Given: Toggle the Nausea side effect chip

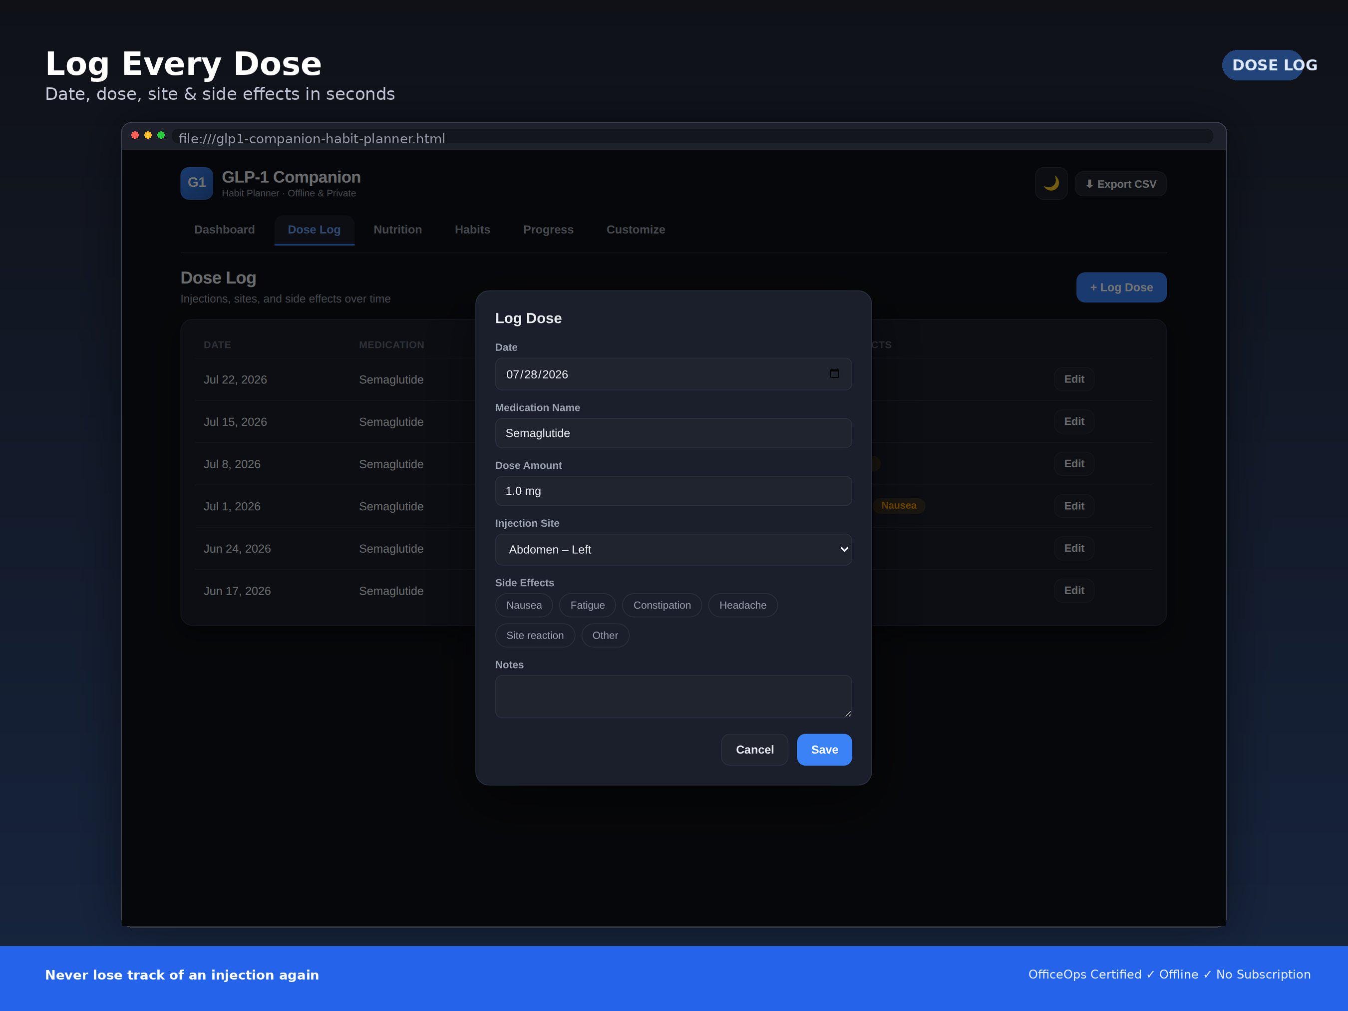Looking at the screenshot, I should (x=524, y=605).
